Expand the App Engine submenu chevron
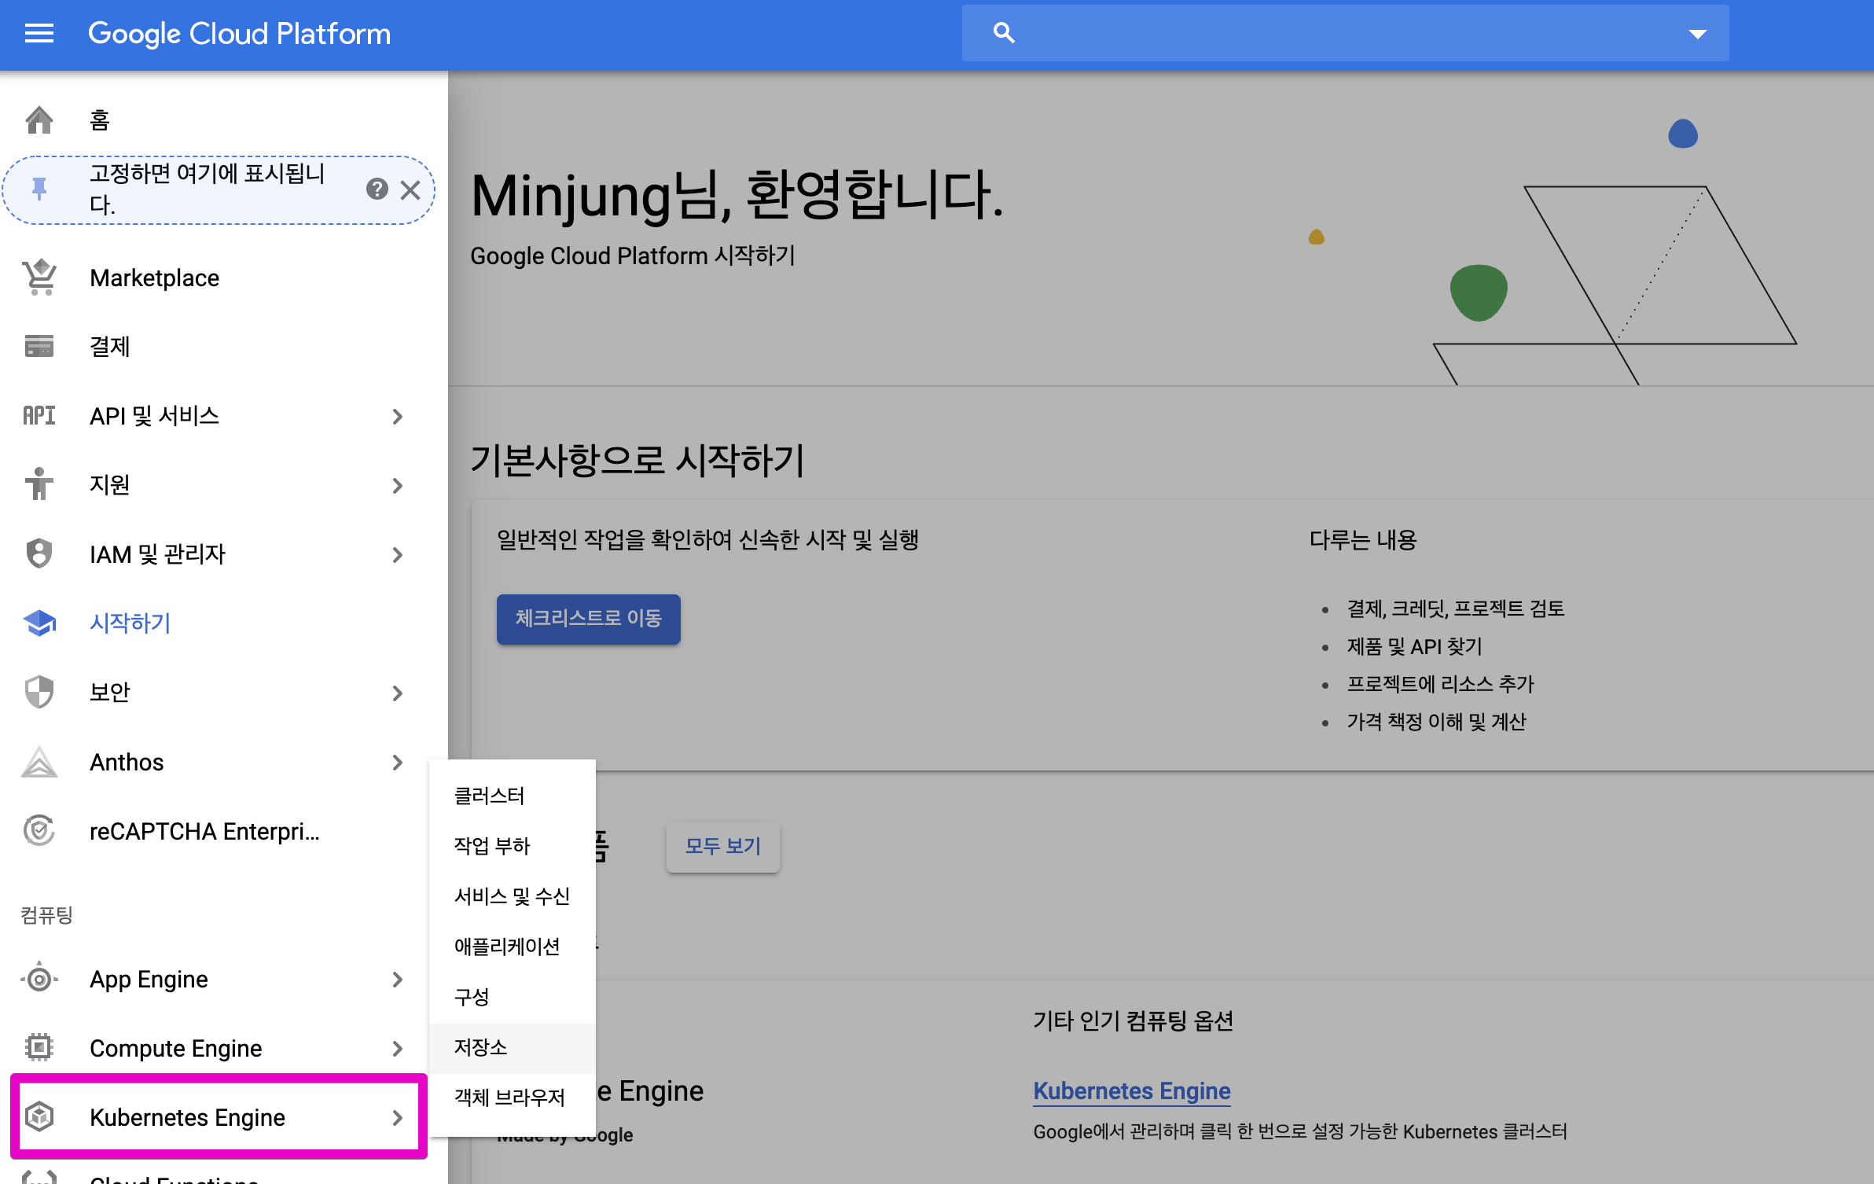 tap(398, 980)
